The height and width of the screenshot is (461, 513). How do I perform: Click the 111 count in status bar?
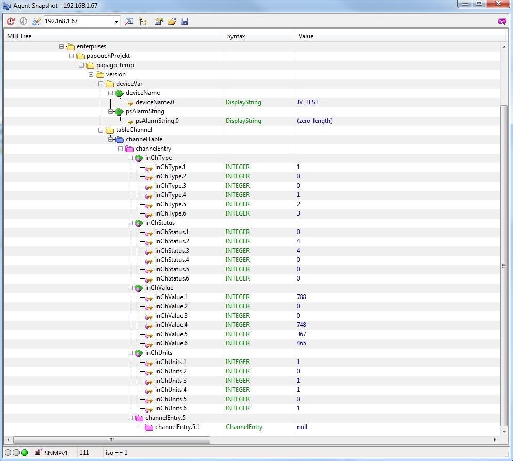coord(84,453)
